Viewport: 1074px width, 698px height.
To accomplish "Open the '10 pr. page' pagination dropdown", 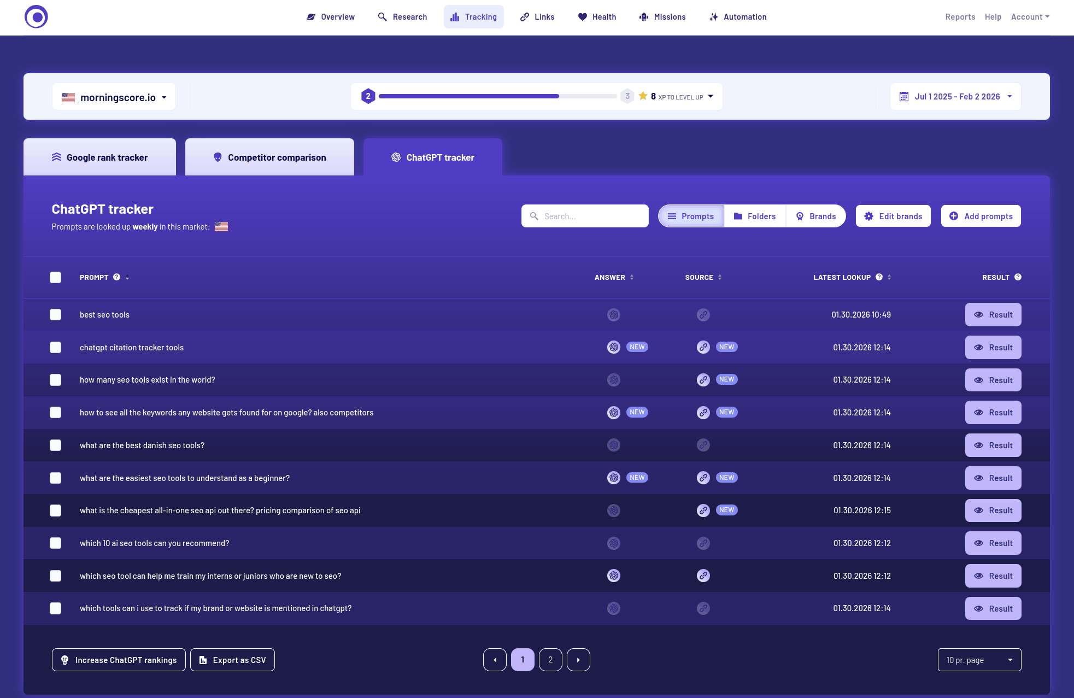I will [x=979, y=660].
